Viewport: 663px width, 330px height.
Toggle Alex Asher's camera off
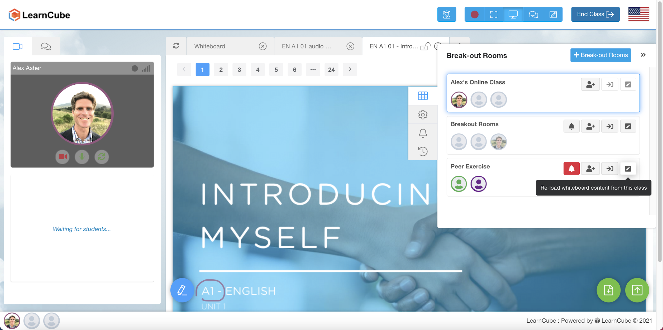pos(63,157)
